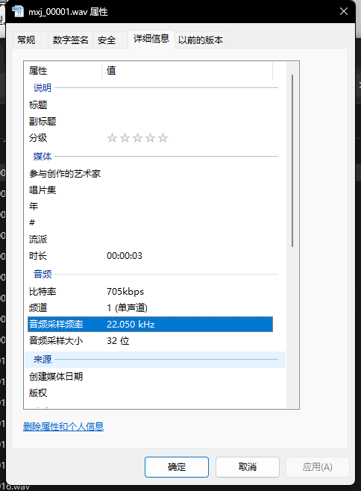Set rating to first star
Screen dimensions: 361x491
[x=112, y=138]
